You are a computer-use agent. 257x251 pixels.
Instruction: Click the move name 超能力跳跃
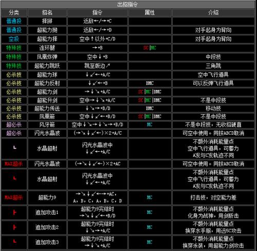pyautogui.click(x=47, y=66)
